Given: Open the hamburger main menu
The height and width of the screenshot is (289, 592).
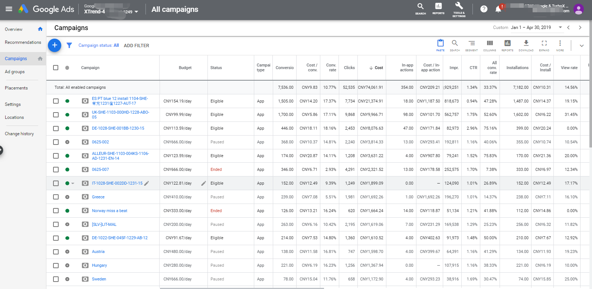Looking at the screenshot, I should click(9, 9).
